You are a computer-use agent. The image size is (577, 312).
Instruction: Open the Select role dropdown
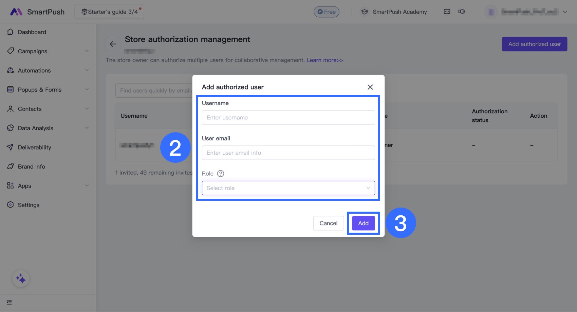tap(288, 188)
